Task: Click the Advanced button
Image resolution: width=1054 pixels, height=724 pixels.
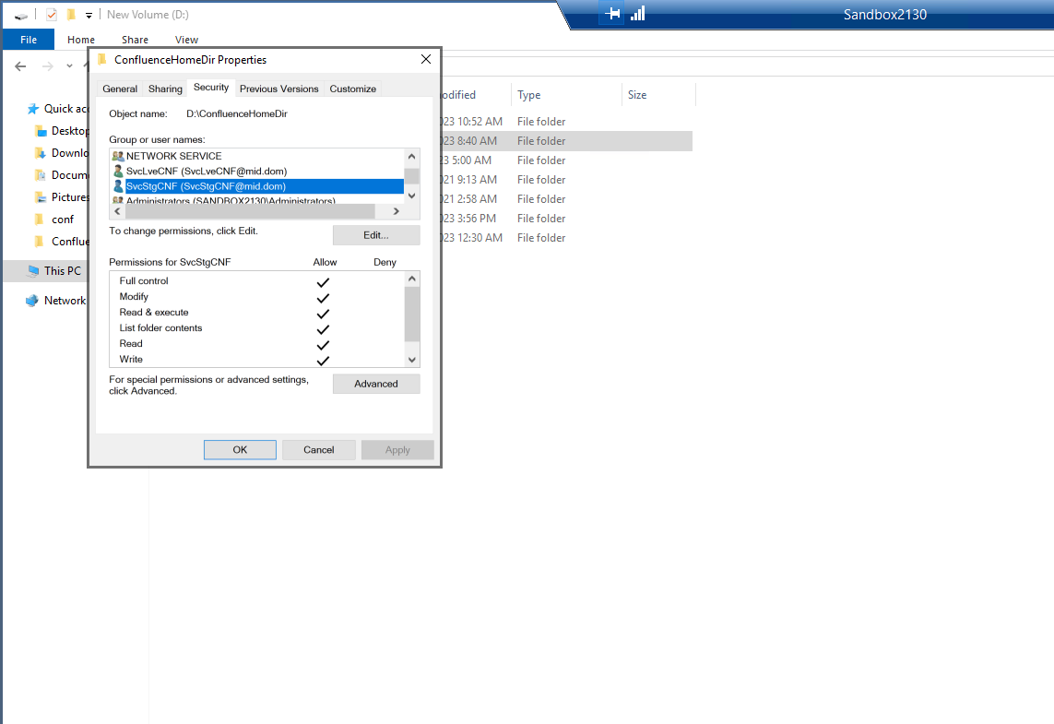Action: 376,384
